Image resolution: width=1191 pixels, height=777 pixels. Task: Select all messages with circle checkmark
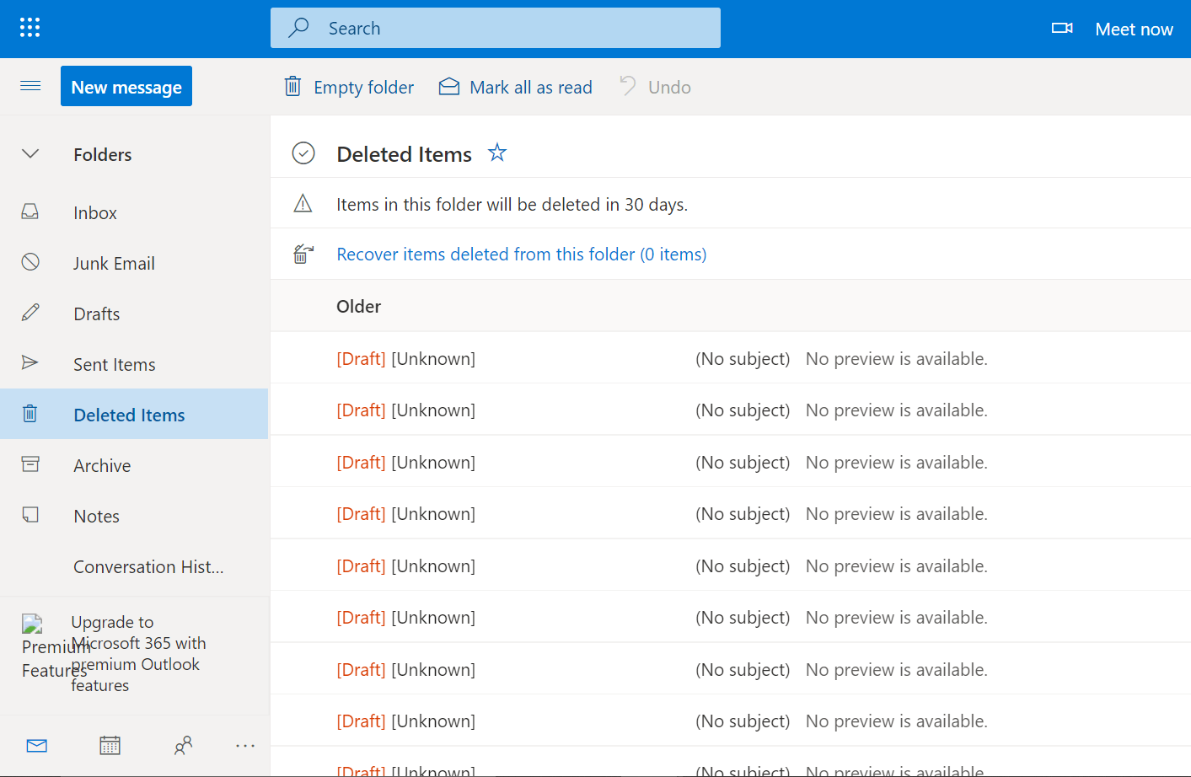point(303,153)
